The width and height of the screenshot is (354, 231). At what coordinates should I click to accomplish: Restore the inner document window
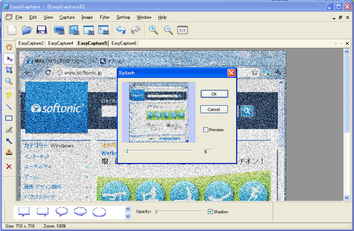coord(340,17)
